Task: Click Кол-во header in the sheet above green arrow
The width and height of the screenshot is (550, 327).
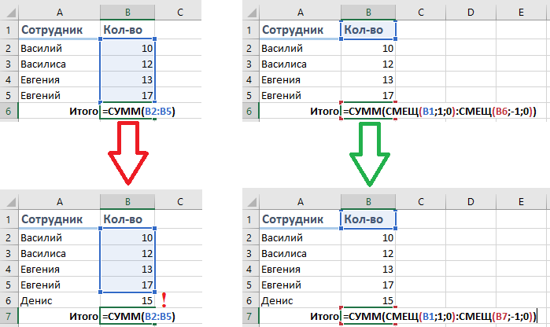Action: tap(368, 30)
